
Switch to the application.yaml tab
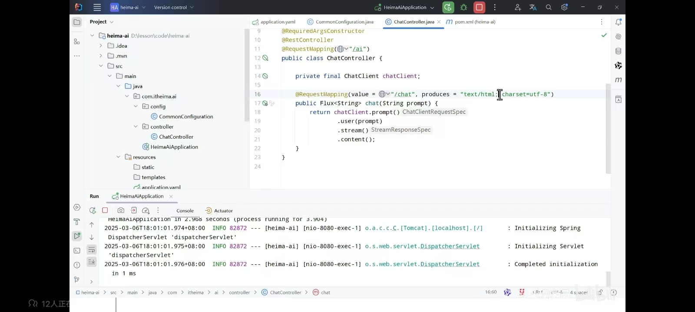coord(274,22)
